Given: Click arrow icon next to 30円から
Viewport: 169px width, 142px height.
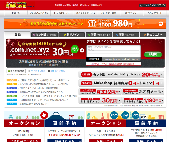Looking at the screenshot, I should 82,50.
